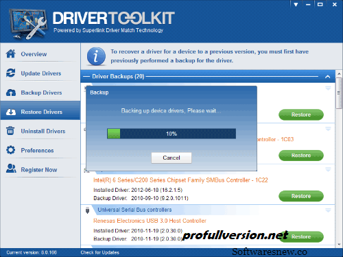The image size is (343, 257).
Task: Select Renesas Electronics USB 3.0 Host Controller
Action: click(x=150, y=221)
